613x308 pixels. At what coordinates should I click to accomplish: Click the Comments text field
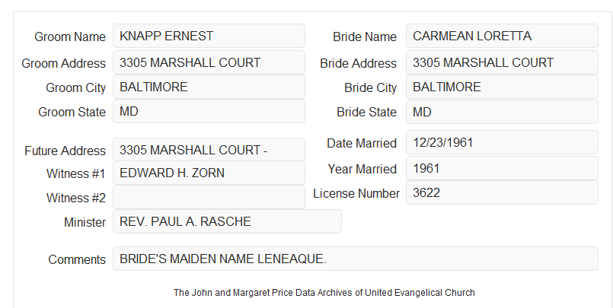tap(356, 259)
